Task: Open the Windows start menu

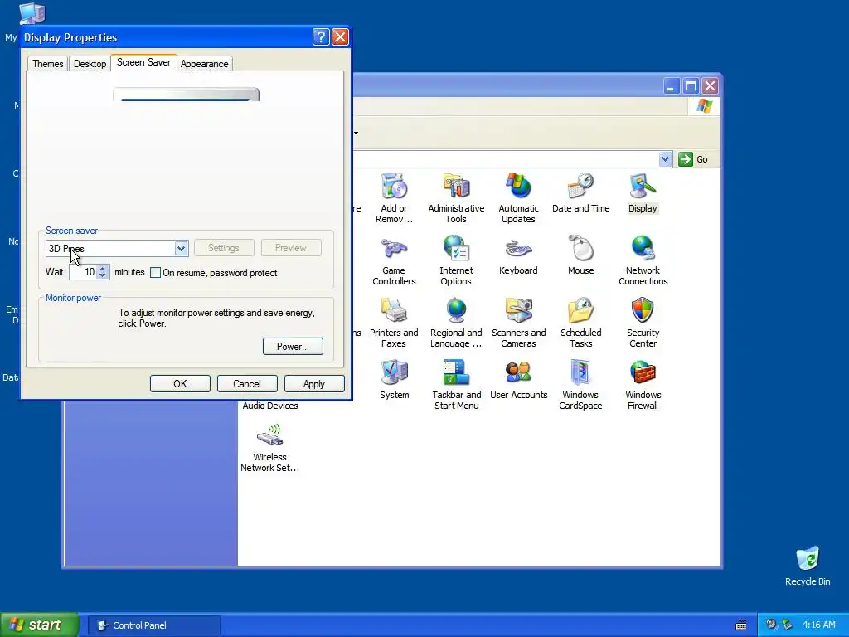Action: pos(40,625)
